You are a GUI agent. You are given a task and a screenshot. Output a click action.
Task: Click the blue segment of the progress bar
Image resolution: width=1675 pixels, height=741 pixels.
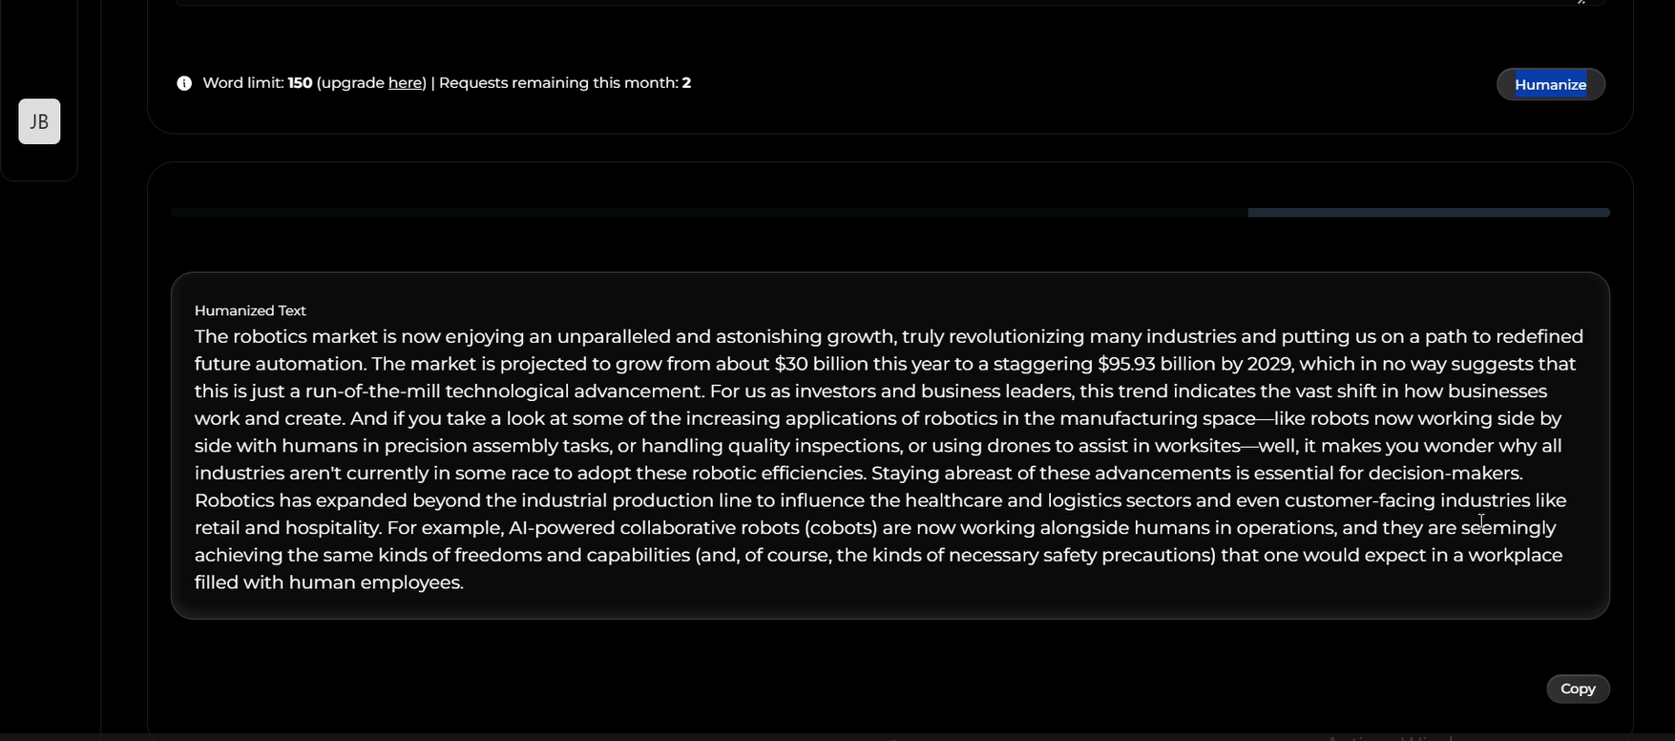pyautogui.click(x=1429, y=212)
